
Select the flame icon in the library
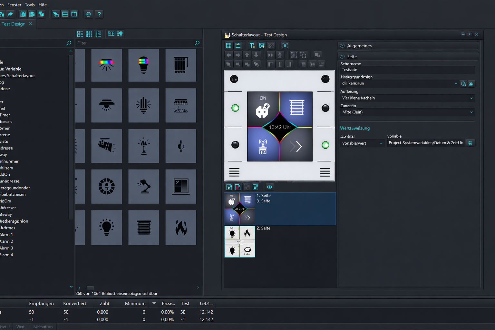point(181,228)
